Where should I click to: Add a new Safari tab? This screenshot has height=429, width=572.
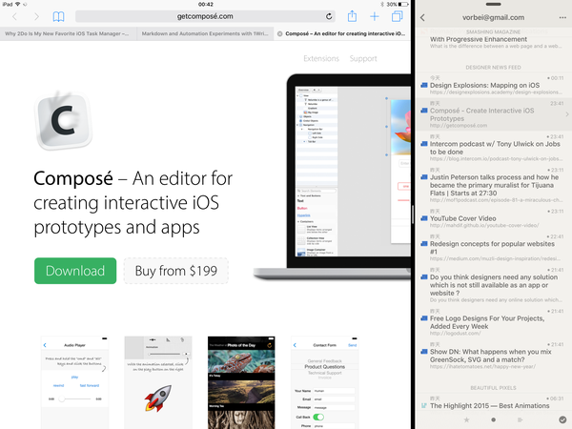tap(375, 16)
